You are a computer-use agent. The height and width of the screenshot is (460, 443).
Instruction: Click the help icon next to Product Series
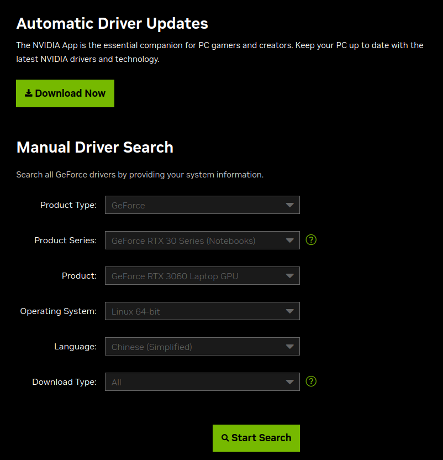pyautogui.click(x=311, y=240)
